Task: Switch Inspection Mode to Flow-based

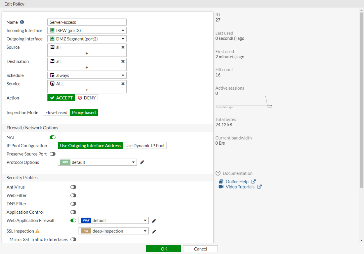Action: 56,113
